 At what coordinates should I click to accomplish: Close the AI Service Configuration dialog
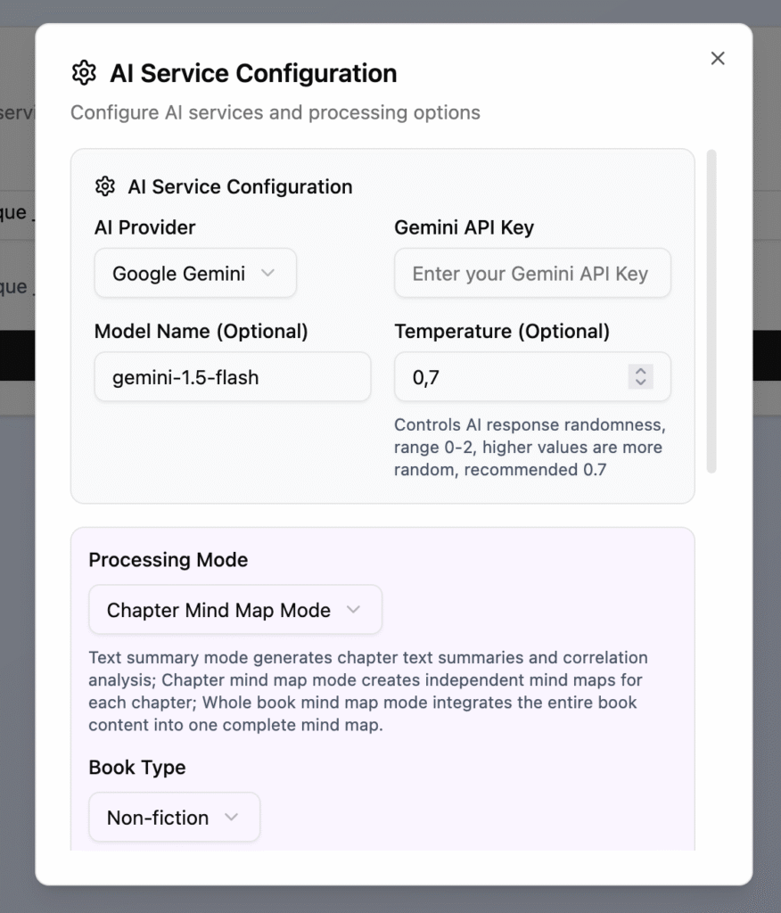(x=718, y=58)
